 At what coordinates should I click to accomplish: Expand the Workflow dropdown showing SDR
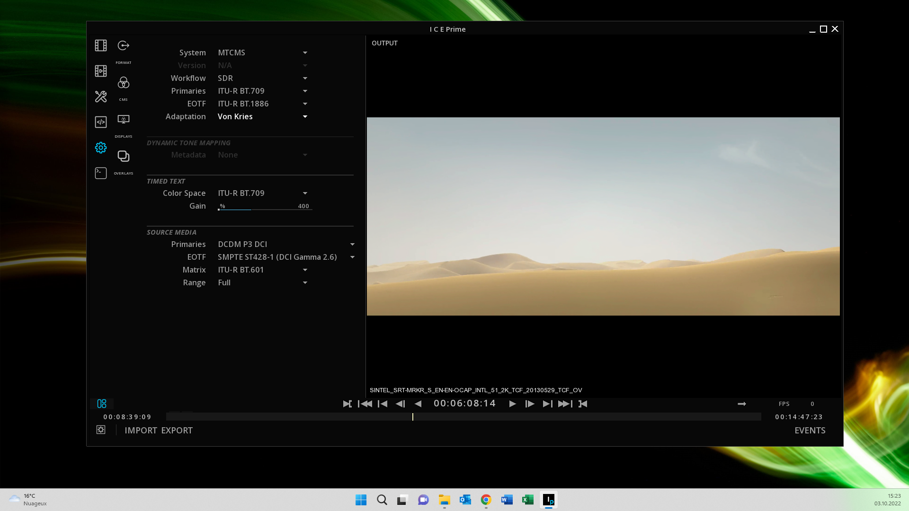263,78
